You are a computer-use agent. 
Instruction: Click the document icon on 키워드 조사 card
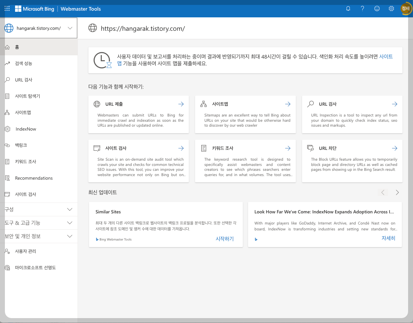click(204, 148)
